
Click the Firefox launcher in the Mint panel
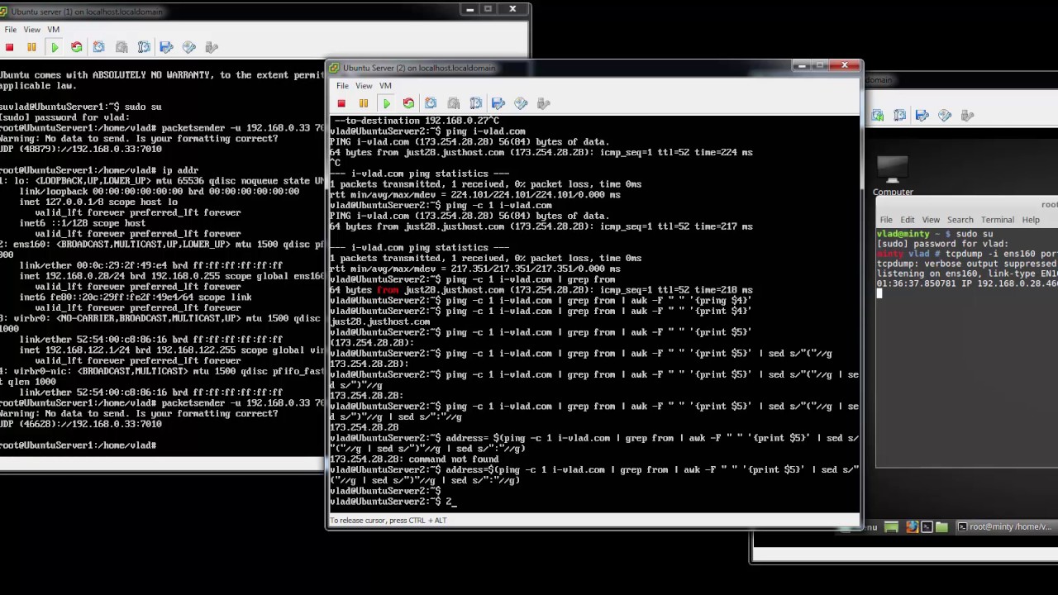coord(912,526)
